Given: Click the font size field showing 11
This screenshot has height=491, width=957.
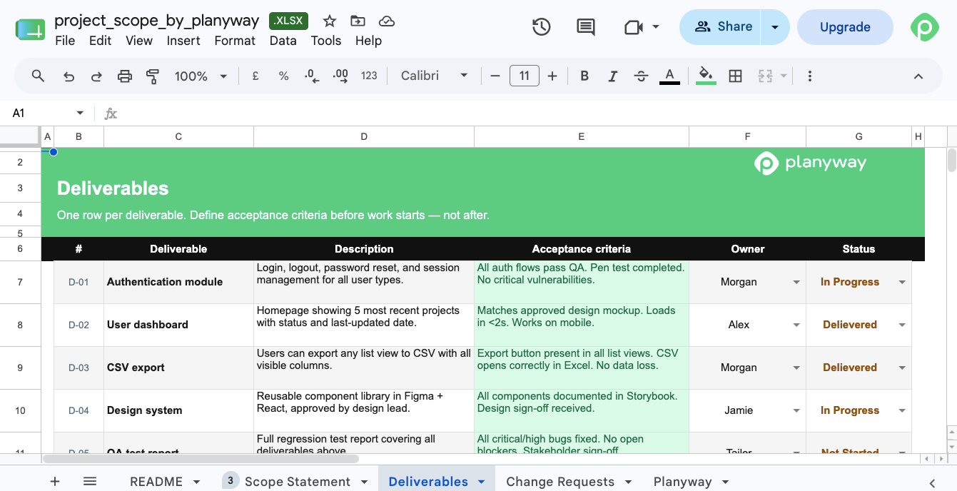Looking at the screenshot, I should pyautogui.click(x=524, y=76).
